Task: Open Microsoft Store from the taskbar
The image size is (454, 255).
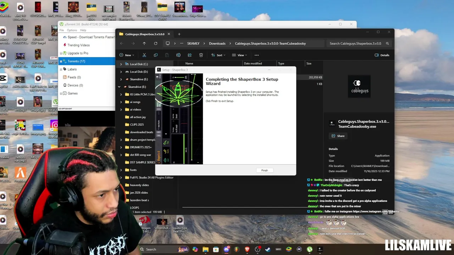Action: click(216, 249)
